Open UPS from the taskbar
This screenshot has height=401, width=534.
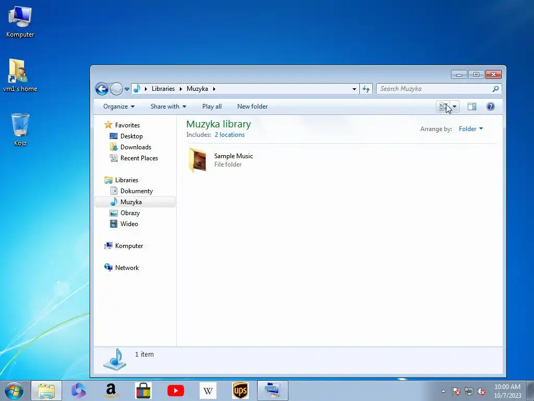pyautogui.click(x=240, y=391)
